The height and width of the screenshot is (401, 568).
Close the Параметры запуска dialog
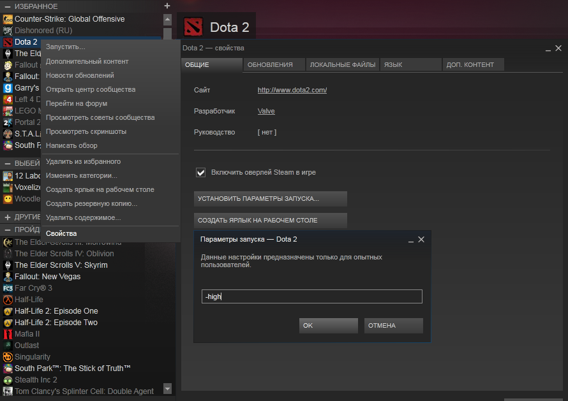[x=421, y=240]
